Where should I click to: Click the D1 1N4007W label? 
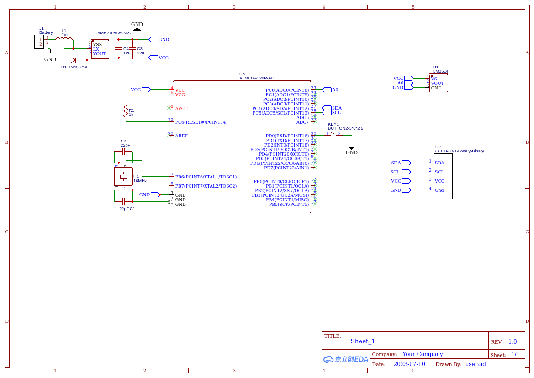pyautogui.click(x=74, y=68)
